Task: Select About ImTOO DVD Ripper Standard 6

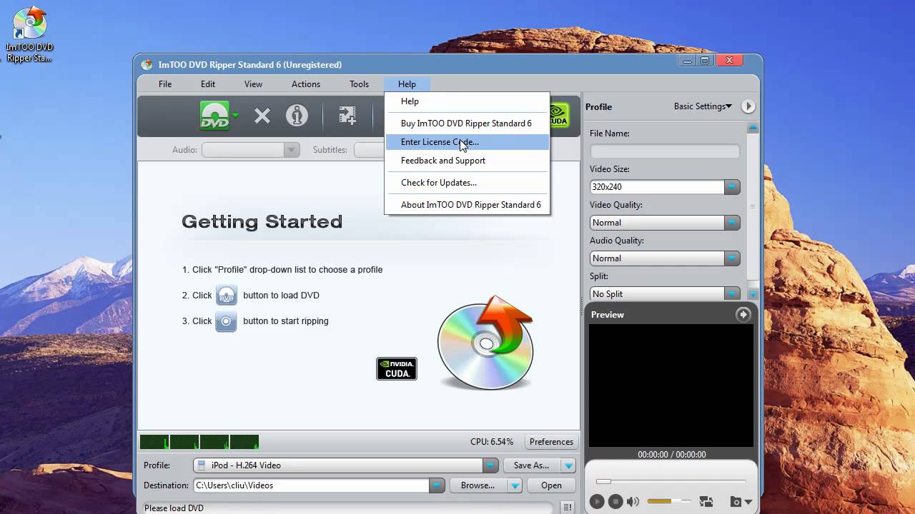Action: pyautogui.click(x=468, y=205)
